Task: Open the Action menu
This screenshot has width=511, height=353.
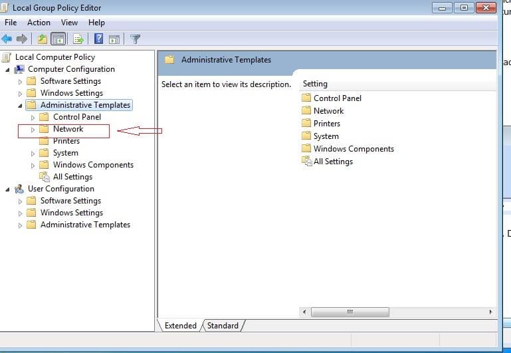Action: pos(39,23)
